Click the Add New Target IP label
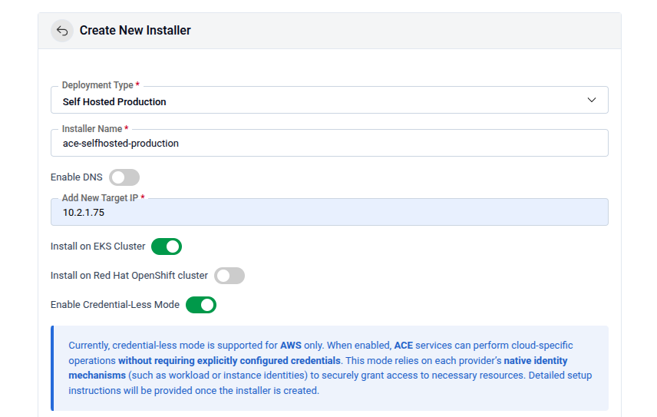657x417 pixels. [100, 198]
